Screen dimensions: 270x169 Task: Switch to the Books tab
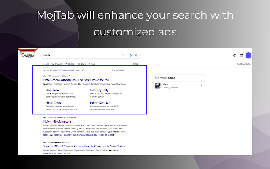click(x=70, y=64)
